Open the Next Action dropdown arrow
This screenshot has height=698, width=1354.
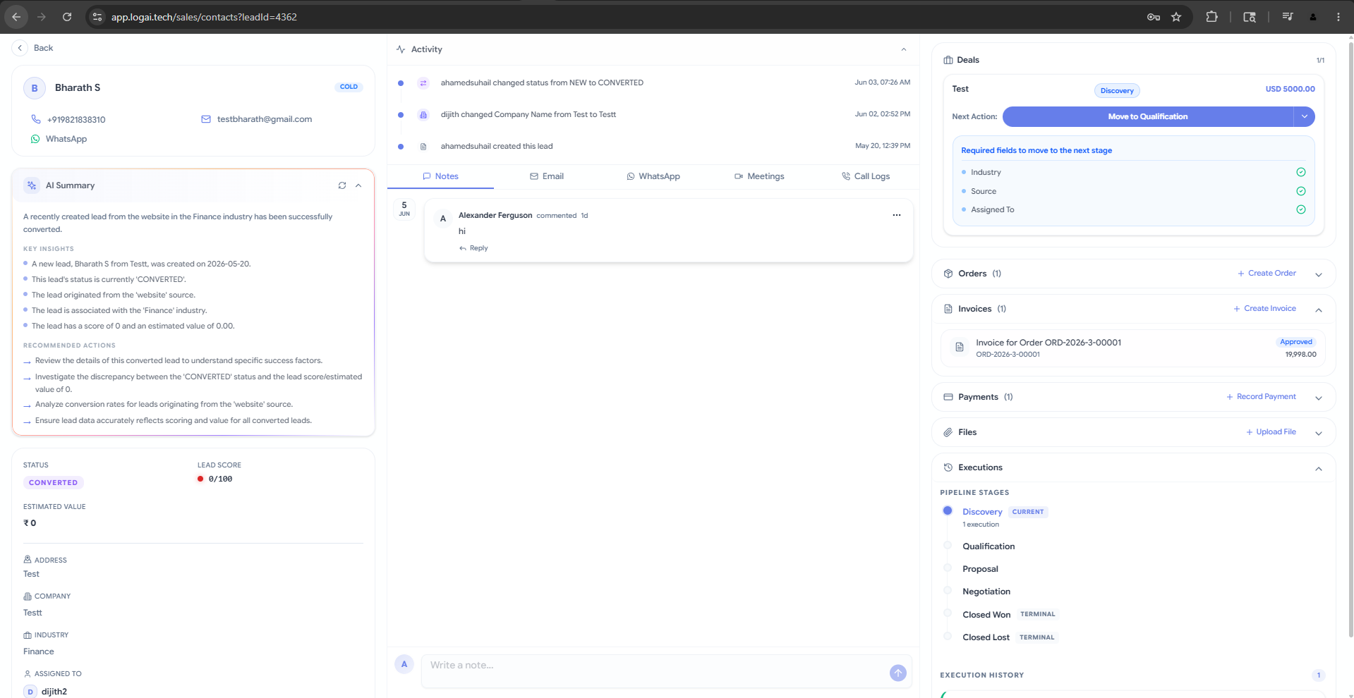point(1305,116)
